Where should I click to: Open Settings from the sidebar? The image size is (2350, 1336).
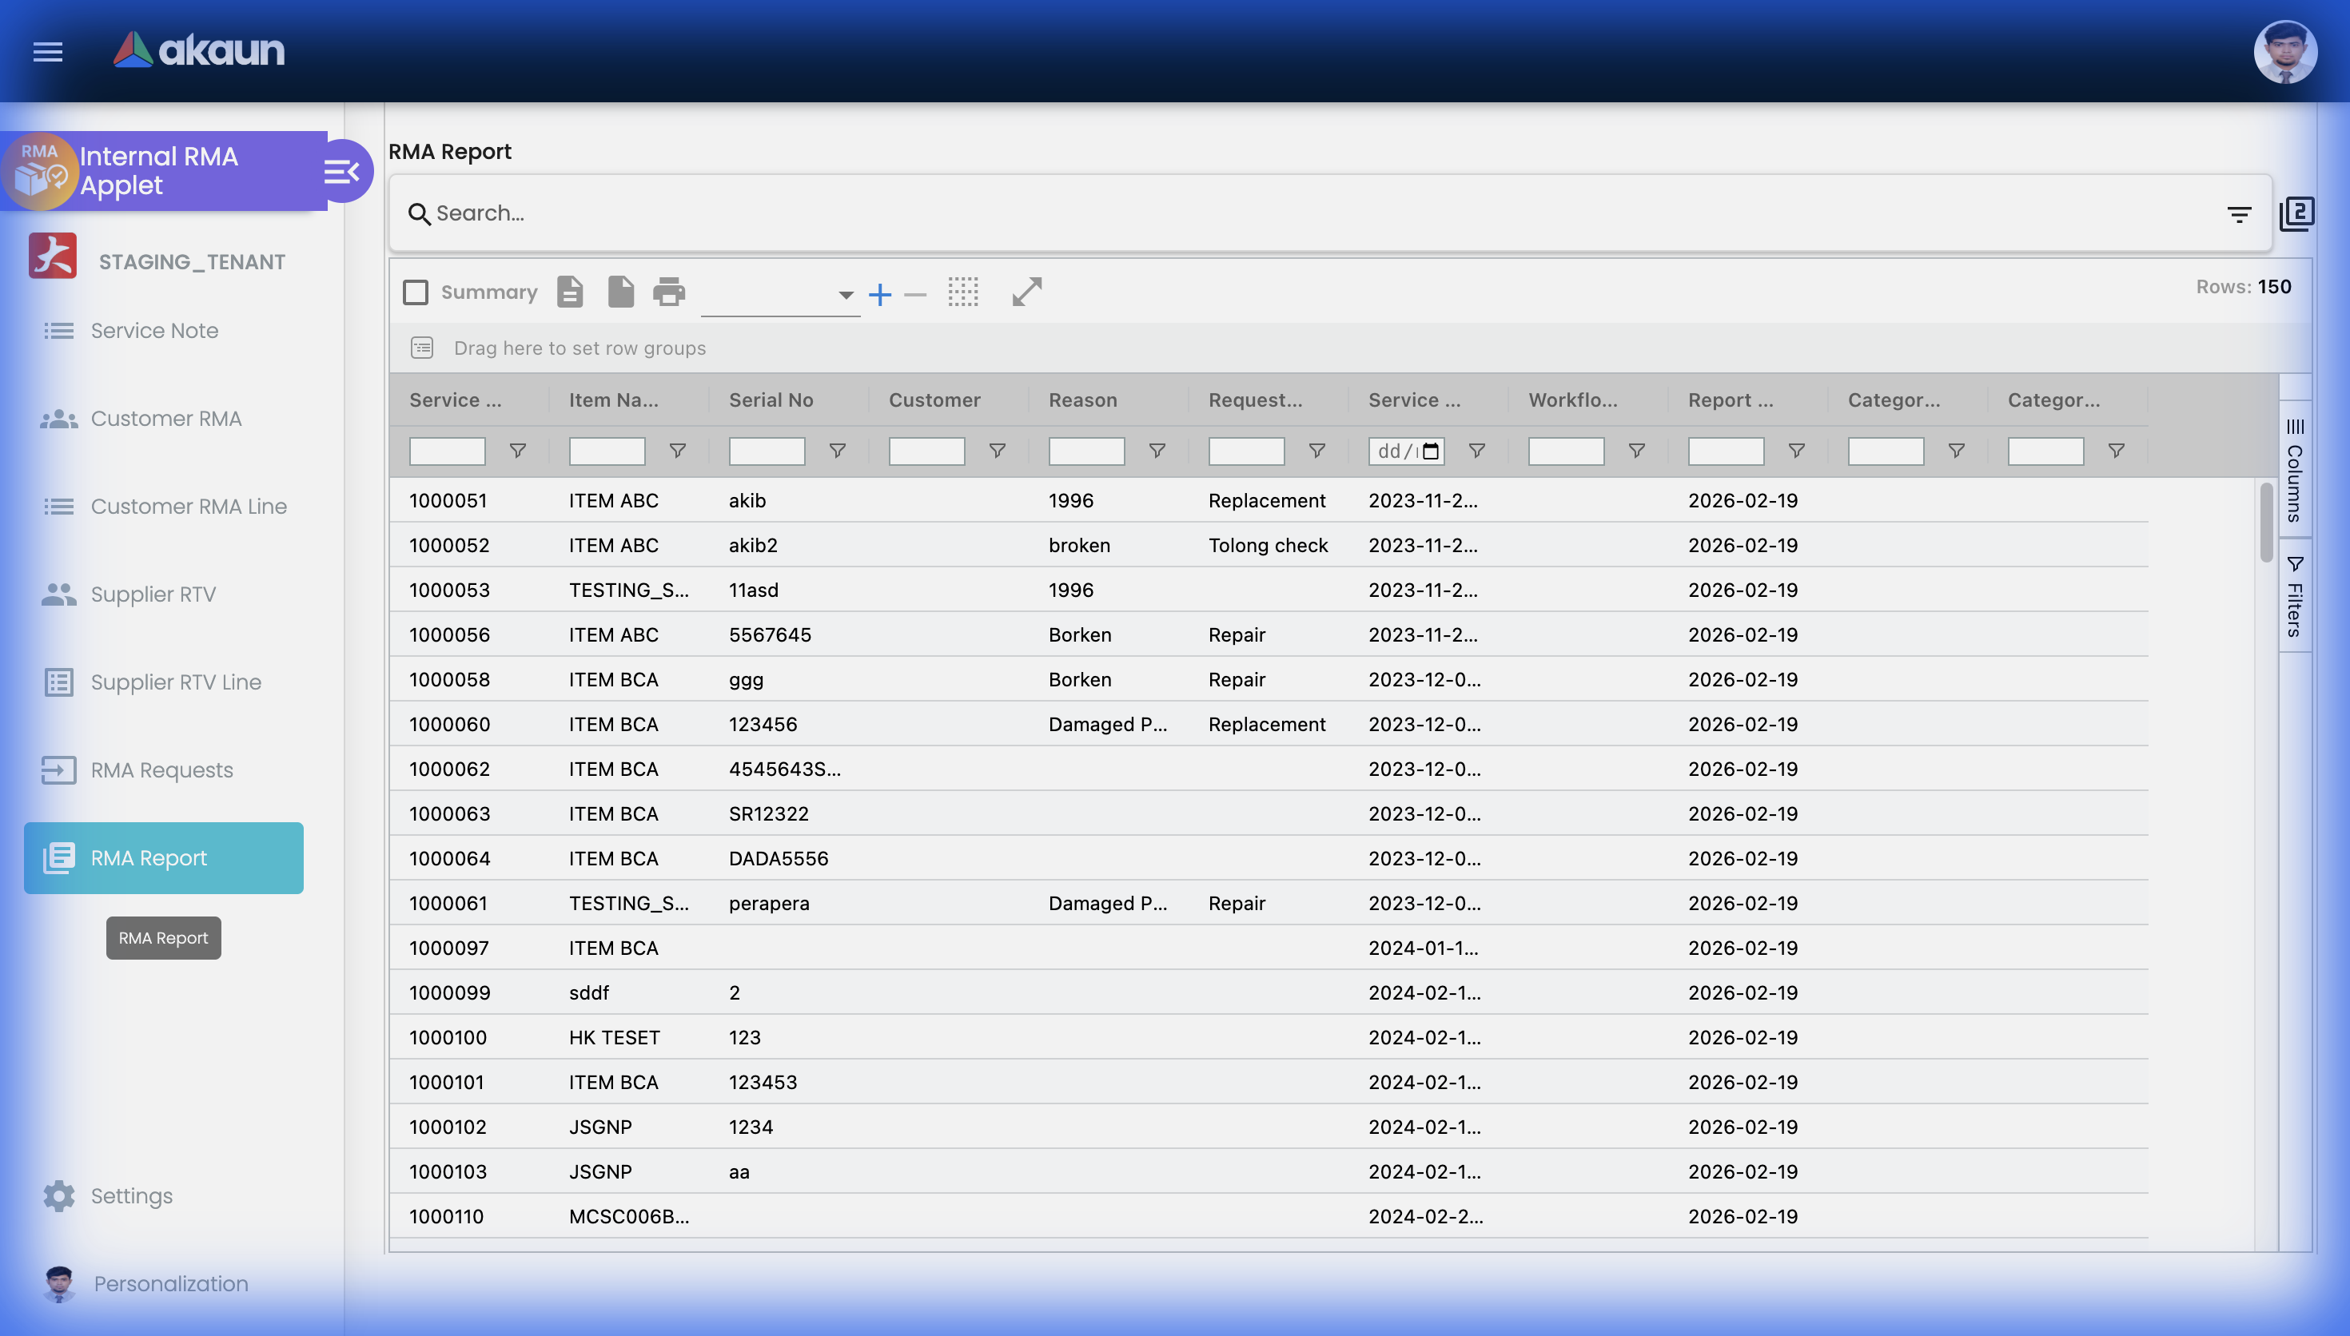click(x=131, y=1195)
